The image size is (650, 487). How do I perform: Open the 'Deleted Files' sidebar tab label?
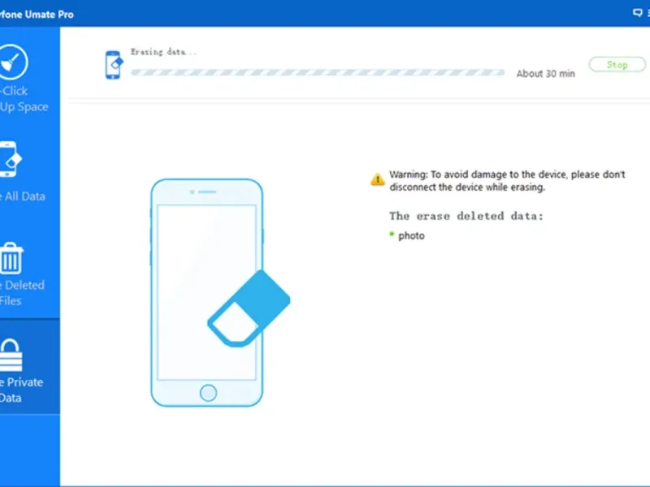coord(22,293)
